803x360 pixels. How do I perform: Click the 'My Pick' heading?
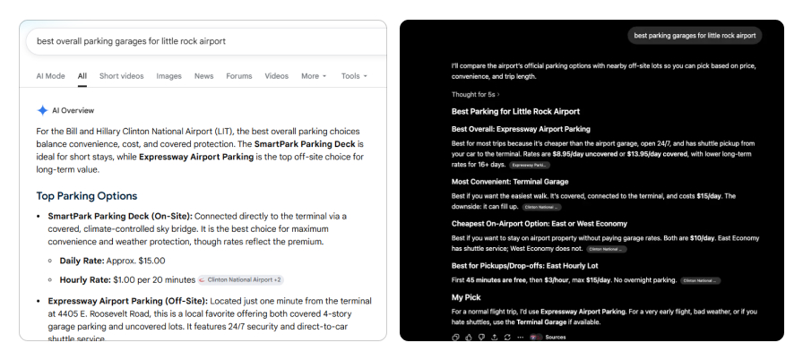466,297
